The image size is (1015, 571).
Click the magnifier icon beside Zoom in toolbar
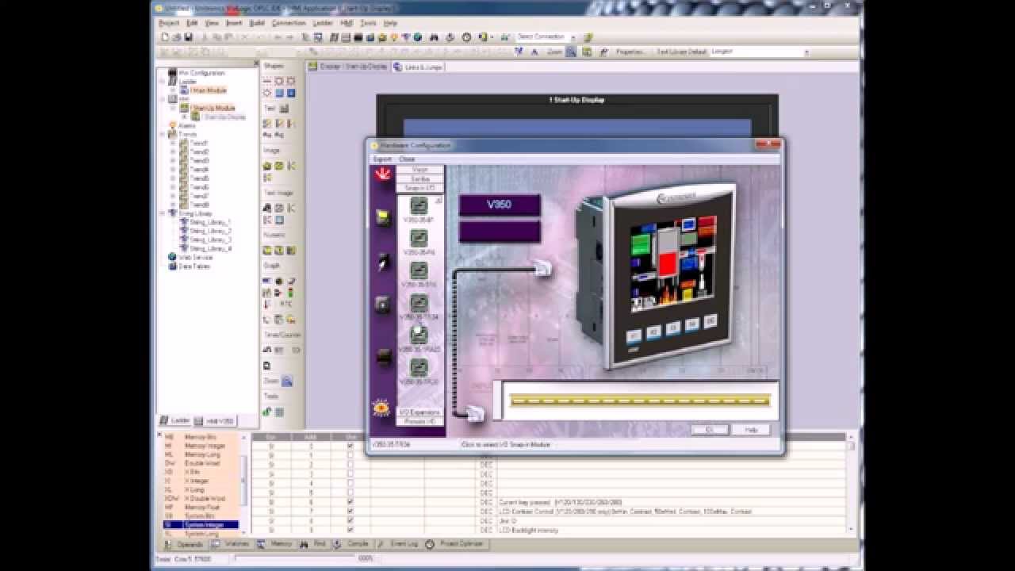(571, 52)
